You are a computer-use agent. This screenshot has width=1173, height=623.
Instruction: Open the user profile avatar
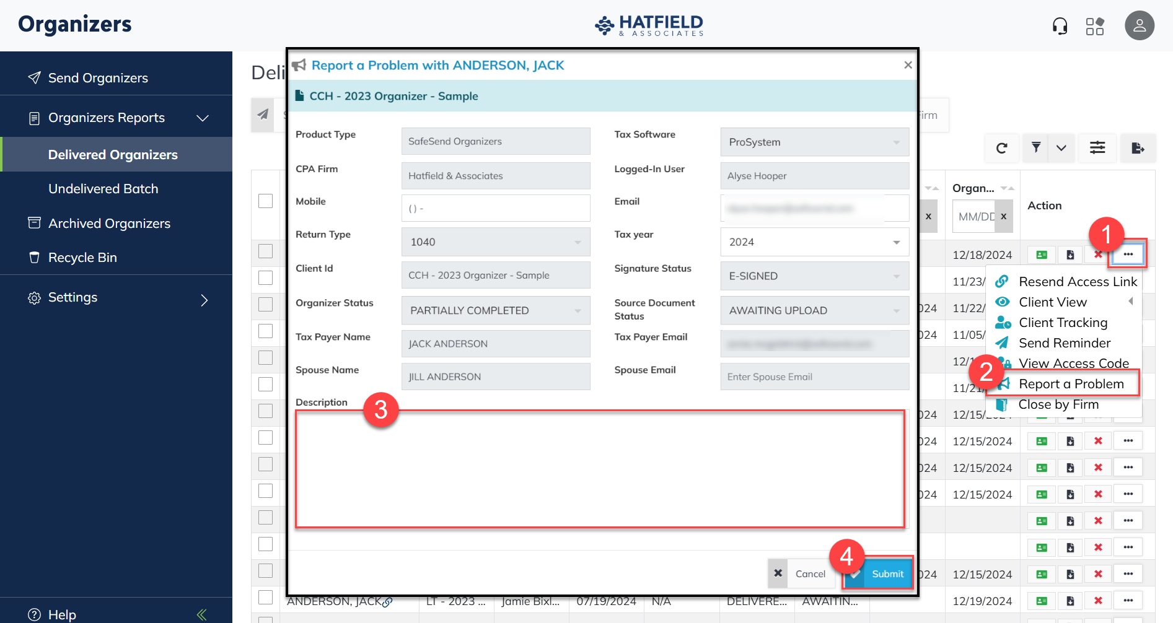(1139, 26)
